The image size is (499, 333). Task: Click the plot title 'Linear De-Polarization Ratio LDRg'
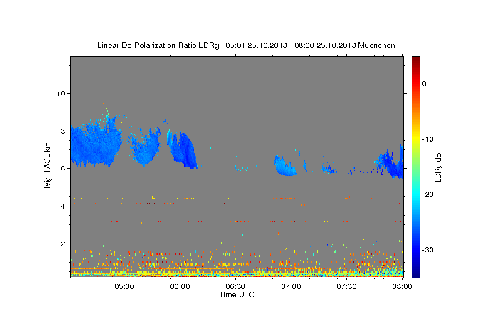(x=158, y=45)
